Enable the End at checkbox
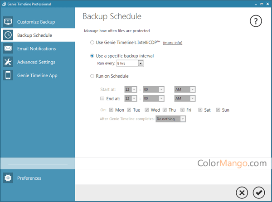Viewport: 272px width, 202px height. coord(102,99)
